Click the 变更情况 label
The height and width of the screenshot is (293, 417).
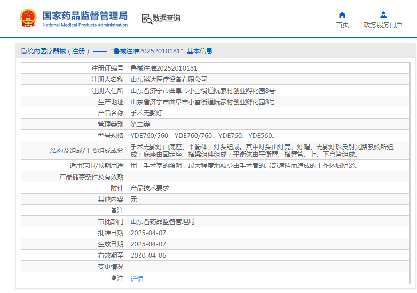click(x=111, y=267)
